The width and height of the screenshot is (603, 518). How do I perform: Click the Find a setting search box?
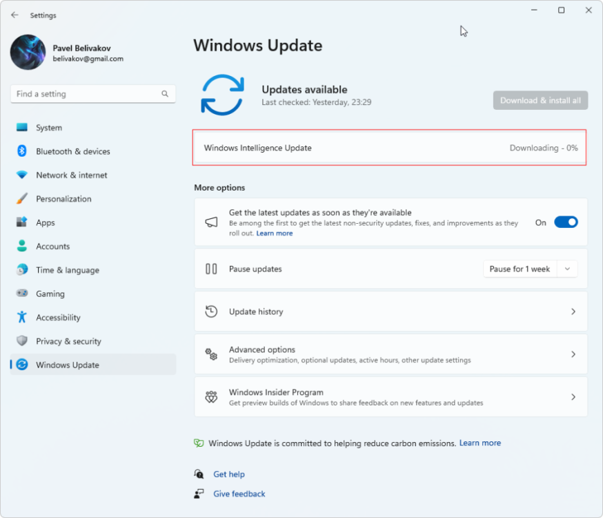point(93,94)
